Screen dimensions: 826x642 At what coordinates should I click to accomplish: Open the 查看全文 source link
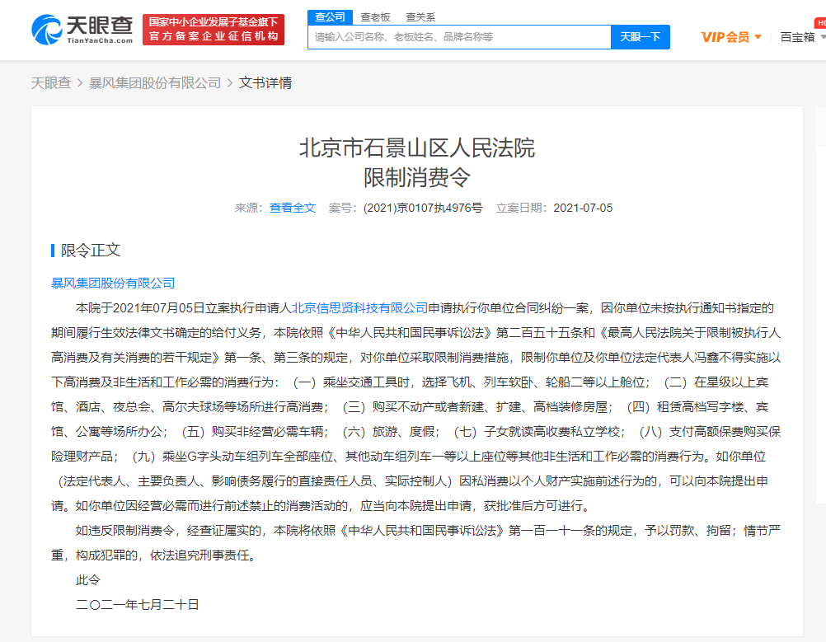(x=293, y=208)
